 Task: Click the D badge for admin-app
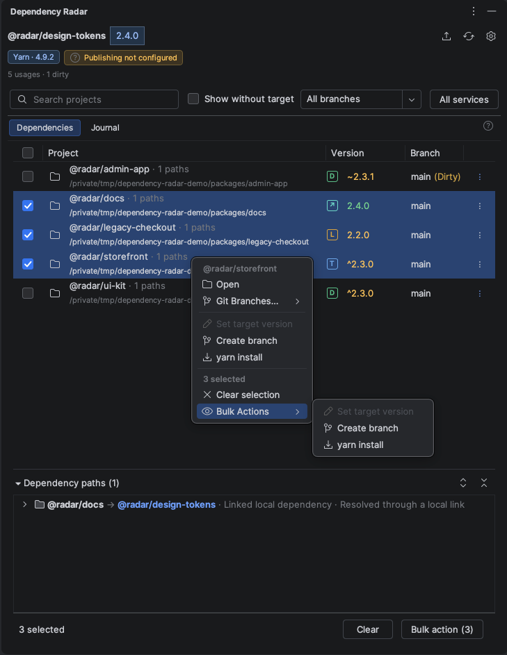coord(332,176)
